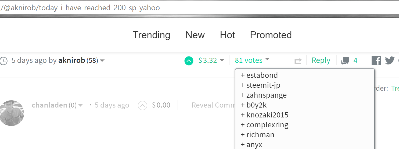
Task: Expand the $3.32 payout dropdown
Action: pos(222,60)
